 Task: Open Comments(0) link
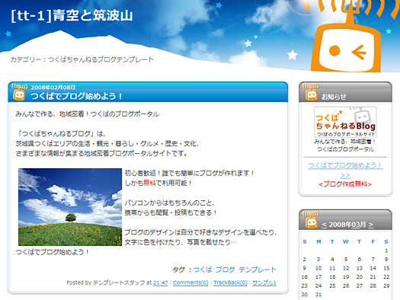click(x=190, y=282)
